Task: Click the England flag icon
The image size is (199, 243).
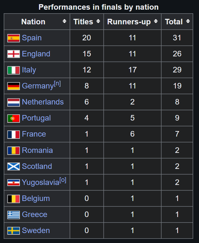Action: [x=14, y=54]
